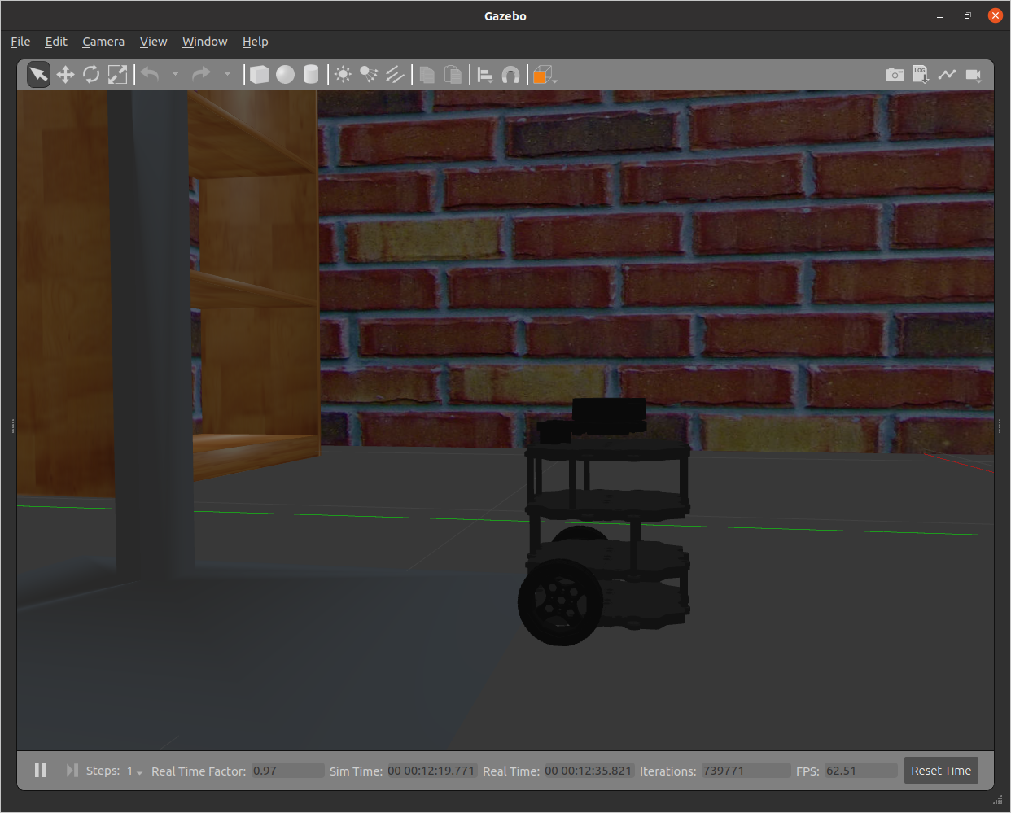Open the Window menu
1011x813 pixels.
pos(205,42)
